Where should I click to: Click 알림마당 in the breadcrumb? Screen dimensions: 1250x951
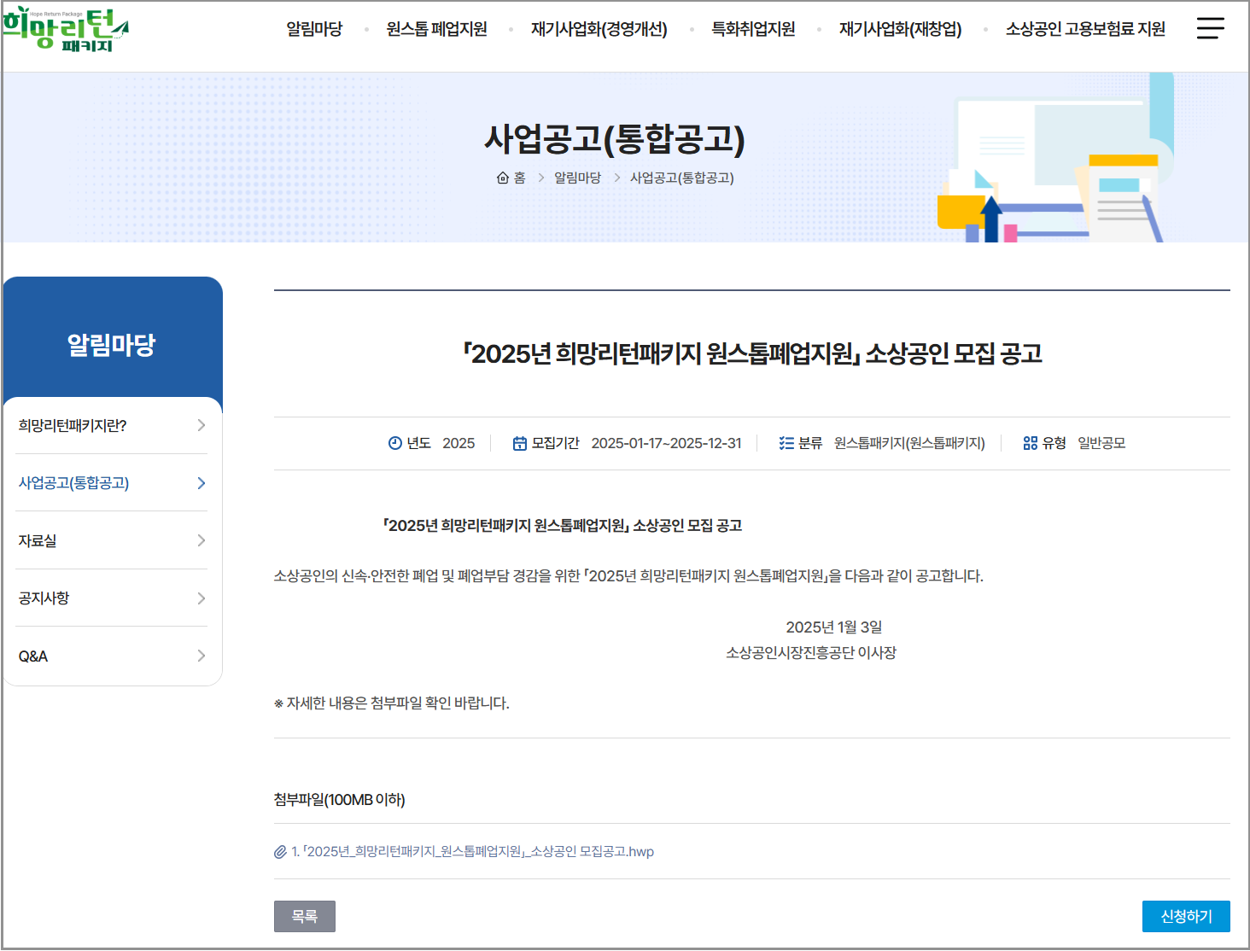(x=577, y=178)
